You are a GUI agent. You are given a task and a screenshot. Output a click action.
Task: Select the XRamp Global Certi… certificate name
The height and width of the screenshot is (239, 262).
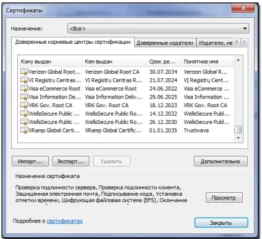pos(54,131)
